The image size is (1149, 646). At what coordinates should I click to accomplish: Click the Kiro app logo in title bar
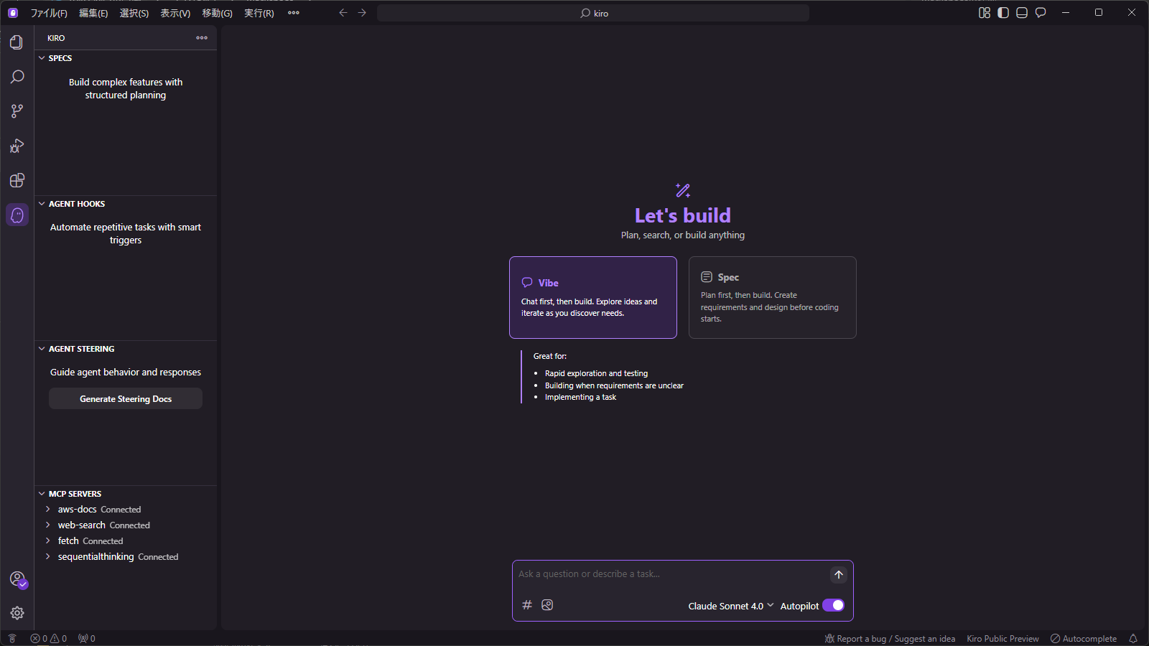pyautogui.click(x=12, y=13)
